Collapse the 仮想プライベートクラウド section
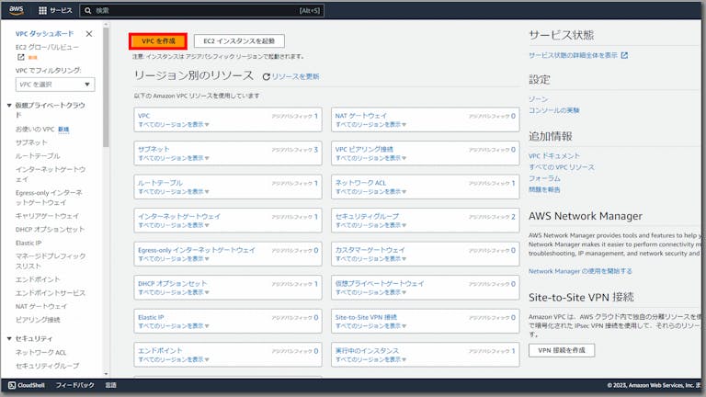Viewport: 706px width, 397px height. (9, 106)
